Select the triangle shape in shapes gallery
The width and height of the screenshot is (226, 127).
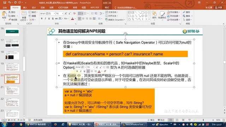coord(133,16)
